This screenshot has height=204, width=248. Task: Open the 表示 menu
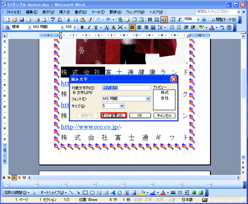(48, 12)
